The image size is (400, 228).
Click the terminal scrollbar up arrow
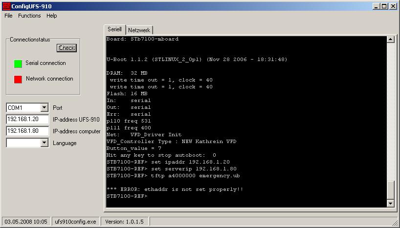pos(391,39)
